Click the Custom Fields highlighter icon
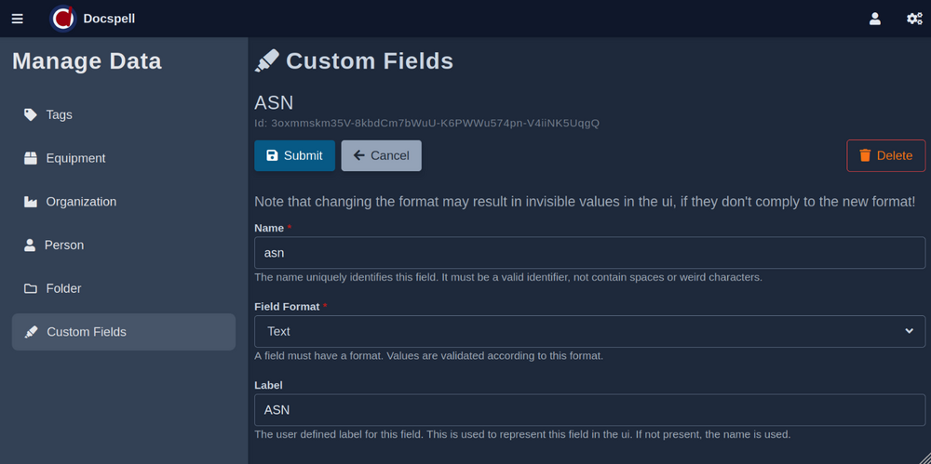Viewport: 931px width, 464px height. (31, 332)
